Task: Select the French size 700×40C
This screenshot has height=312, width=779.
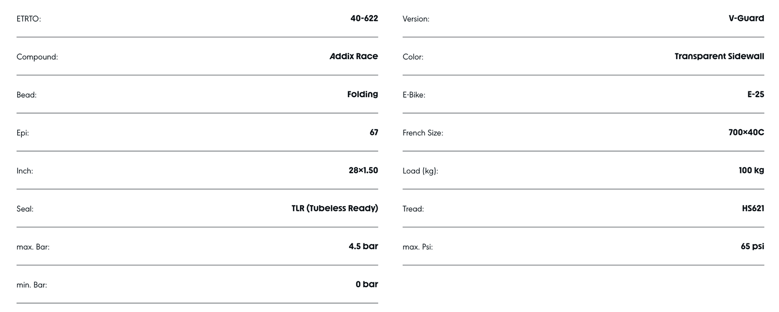Action: [746, 132]
